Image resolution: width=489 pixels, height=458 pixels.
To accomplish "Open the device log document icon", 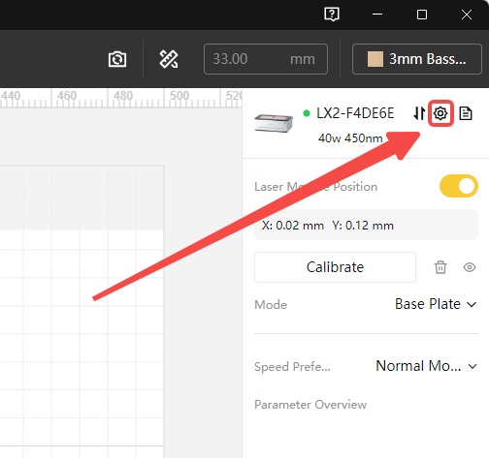I will point(466,113).
